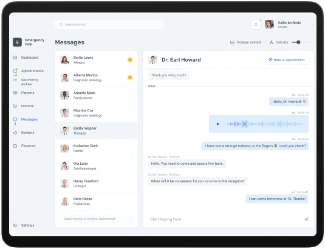
Task: Click 'You need to come and pass a few tests' message
Action: click(187, 164)
